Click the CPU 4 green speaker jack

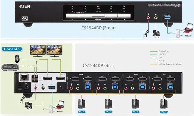(78, 88)
